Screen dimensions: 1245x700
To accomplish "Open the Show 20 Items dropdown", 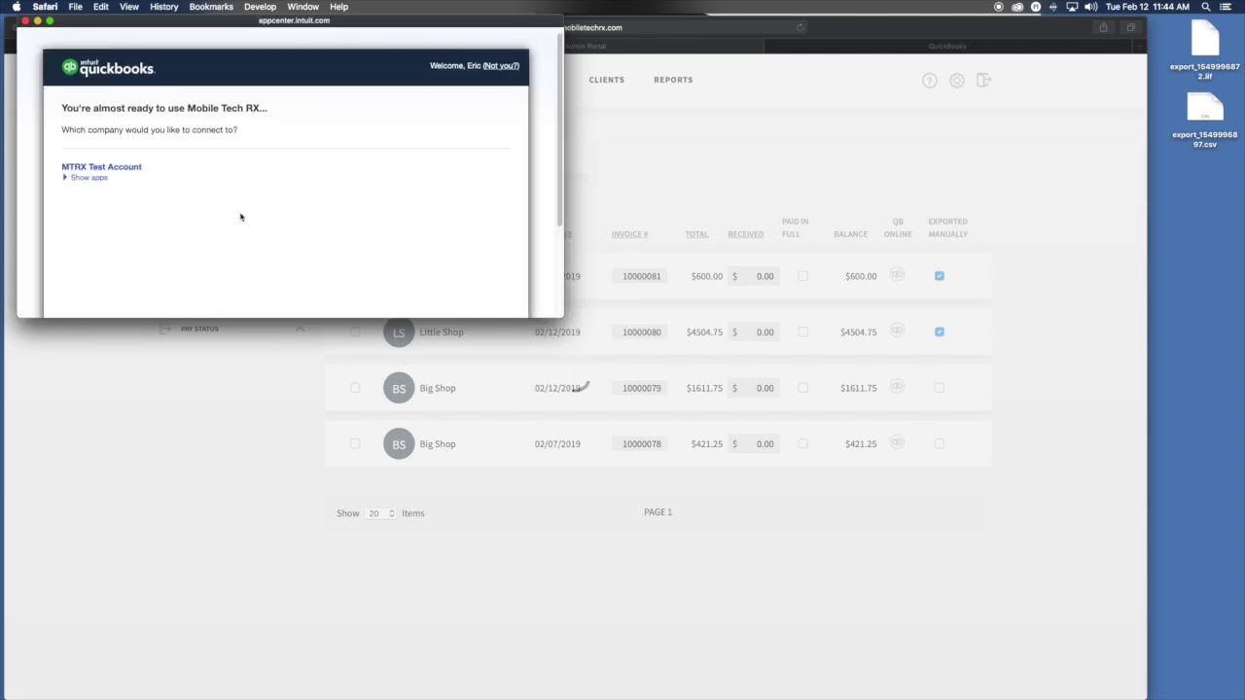I will point(380,513).
